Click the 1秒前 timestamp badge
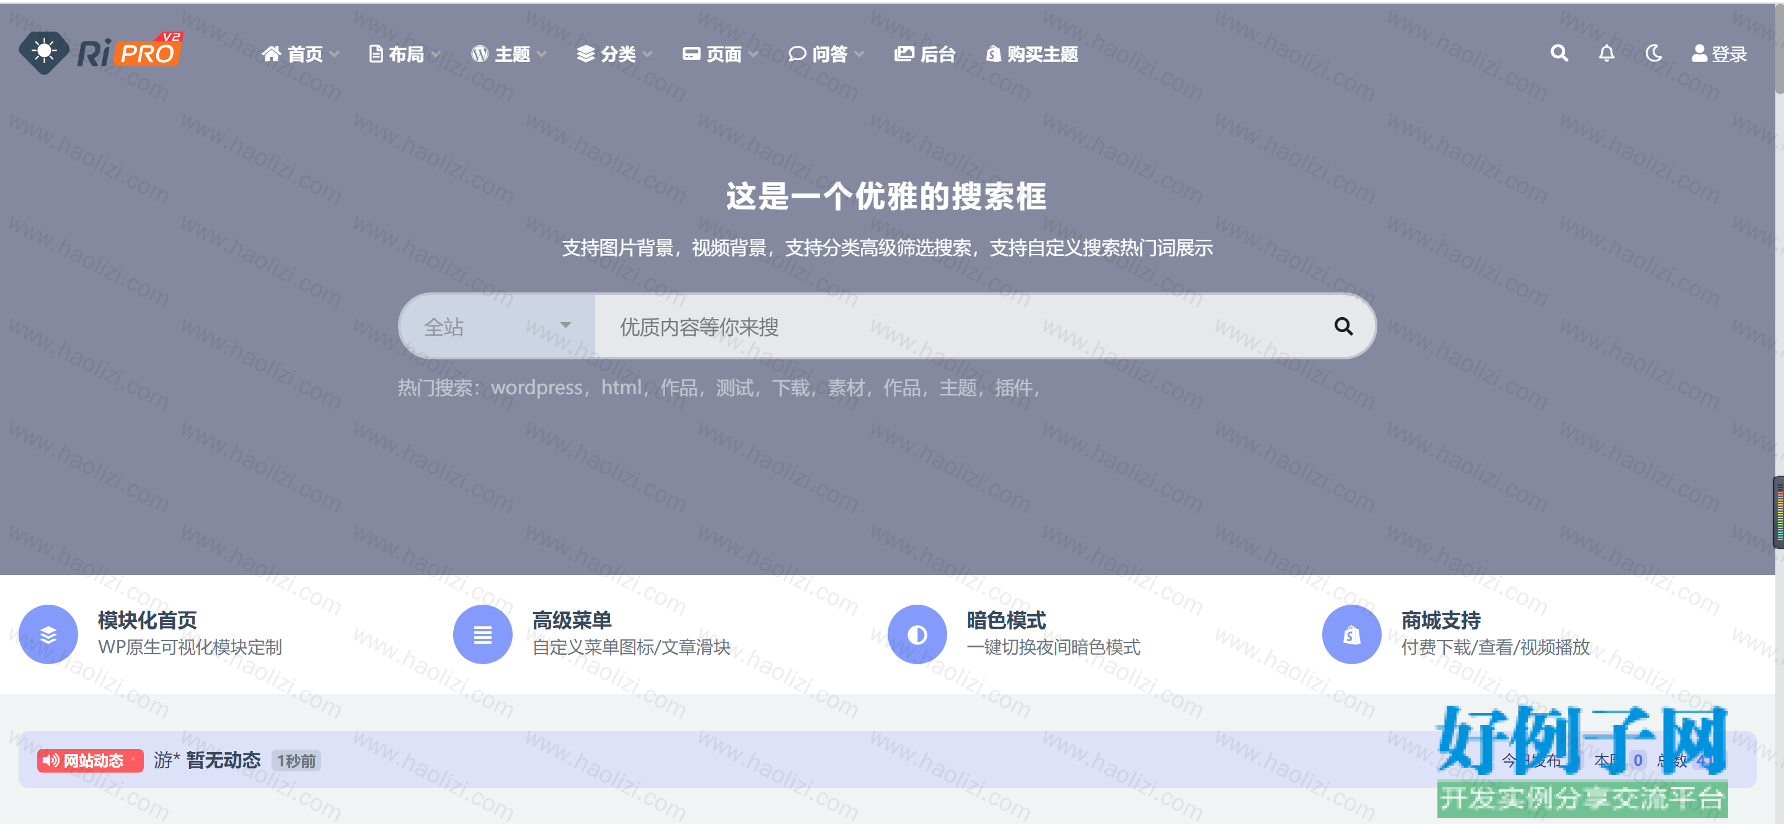This screenshot has height=824, width=1784. coord(296,761)
